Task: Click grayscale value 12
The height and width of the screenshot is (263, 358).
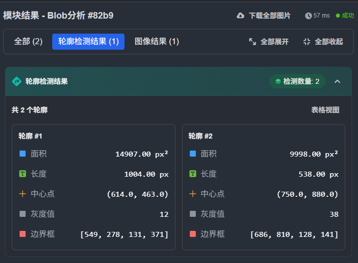Action: click(x=164, y=214)
